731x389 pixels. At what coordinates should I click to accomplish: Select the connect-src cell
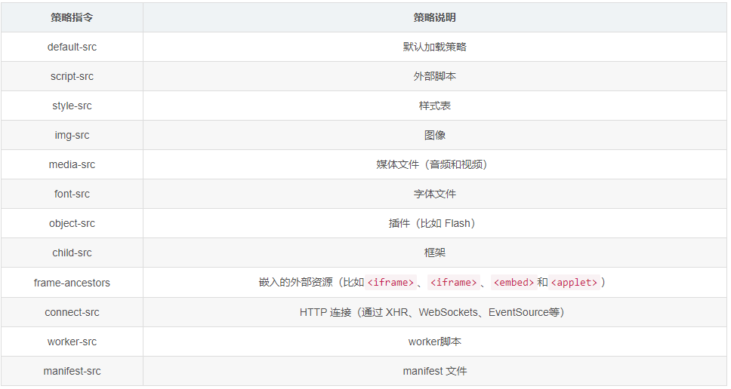pos(72,312)
